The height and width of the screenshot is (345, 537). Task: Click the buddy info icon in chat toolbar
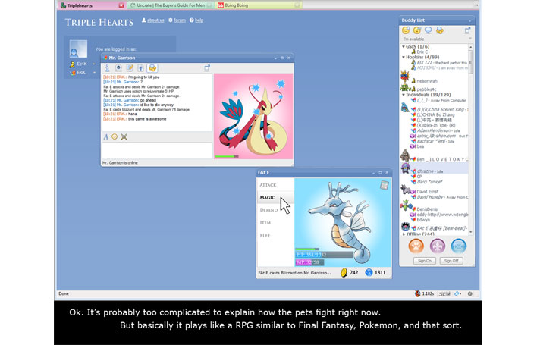(107, 68)
